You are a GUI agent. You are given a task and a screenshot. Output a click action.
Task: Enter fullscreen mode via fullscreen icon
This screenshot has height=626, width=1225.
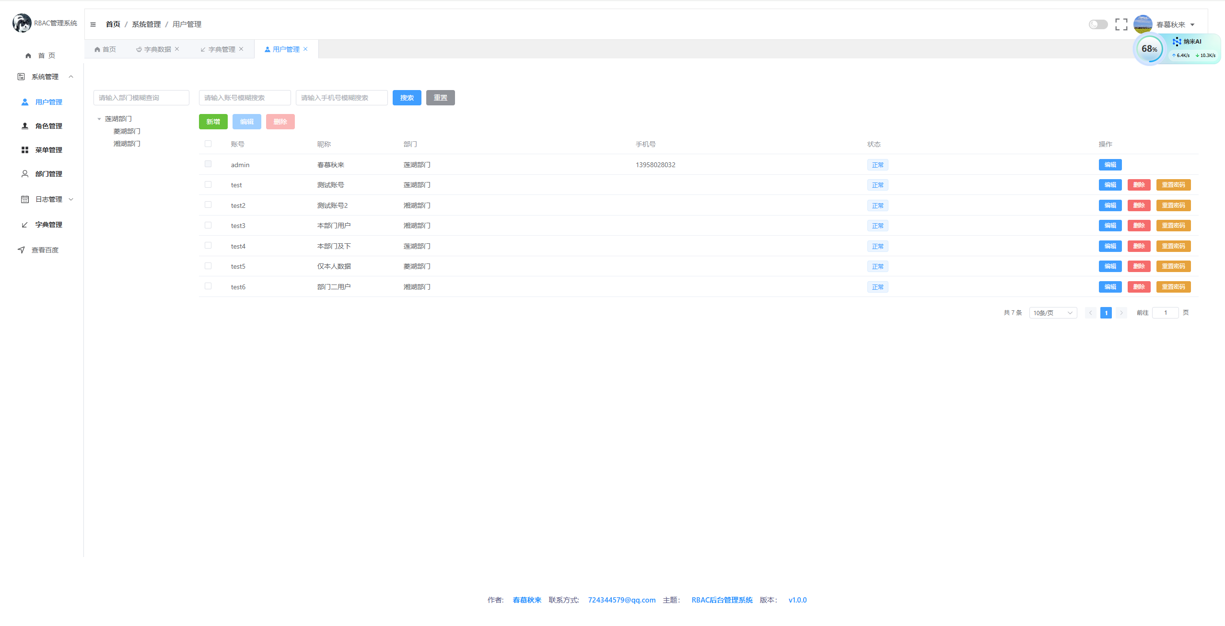(x=1121, y=24)
